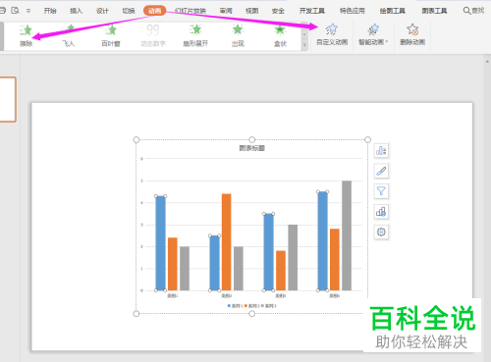Switch to the 插入 tab
Viewport: 491px width, 362px height.
point(76,11)
